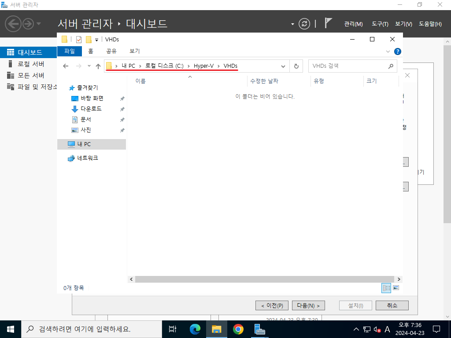Open the 보기(V) menu in Server Manager
451x338 pixels.
(403, 24)
